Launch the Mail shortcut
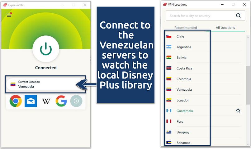Image resolution: width=251 pixels, height=149 pixels. [31, 101]
